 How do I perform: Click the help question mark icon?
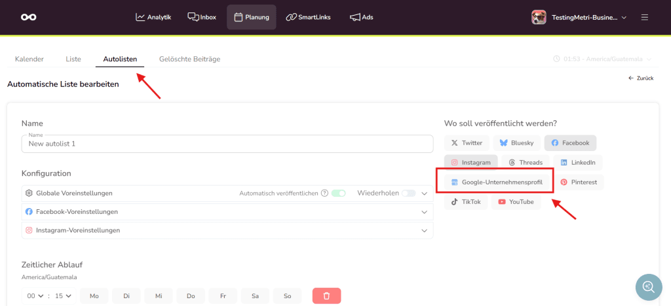point(324,194)
